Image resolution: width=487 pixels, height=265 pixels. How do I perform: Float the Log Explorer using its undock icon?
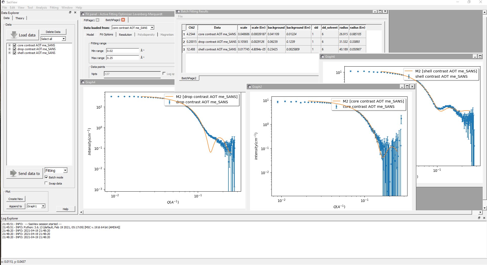coord(479,218)
